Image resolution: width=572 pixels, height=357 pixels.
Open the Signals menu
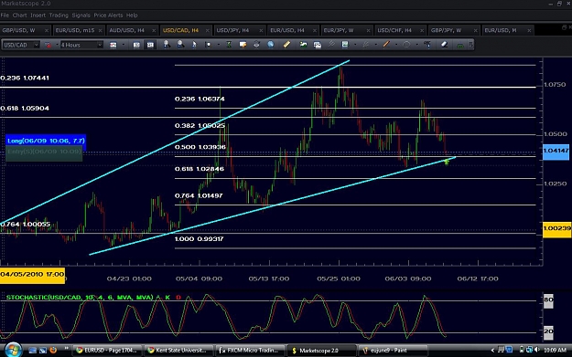coord(81,16)
